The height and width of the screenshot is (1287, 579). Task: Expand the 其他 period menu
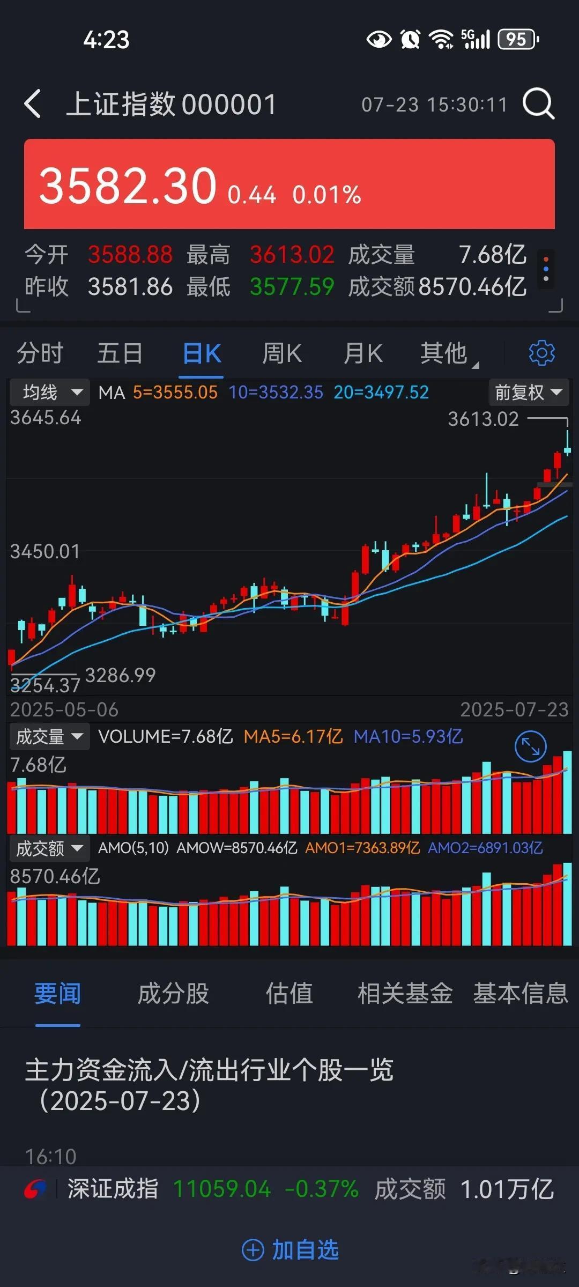449,353
